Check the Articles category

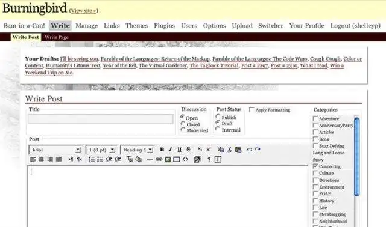click(315, 132)
